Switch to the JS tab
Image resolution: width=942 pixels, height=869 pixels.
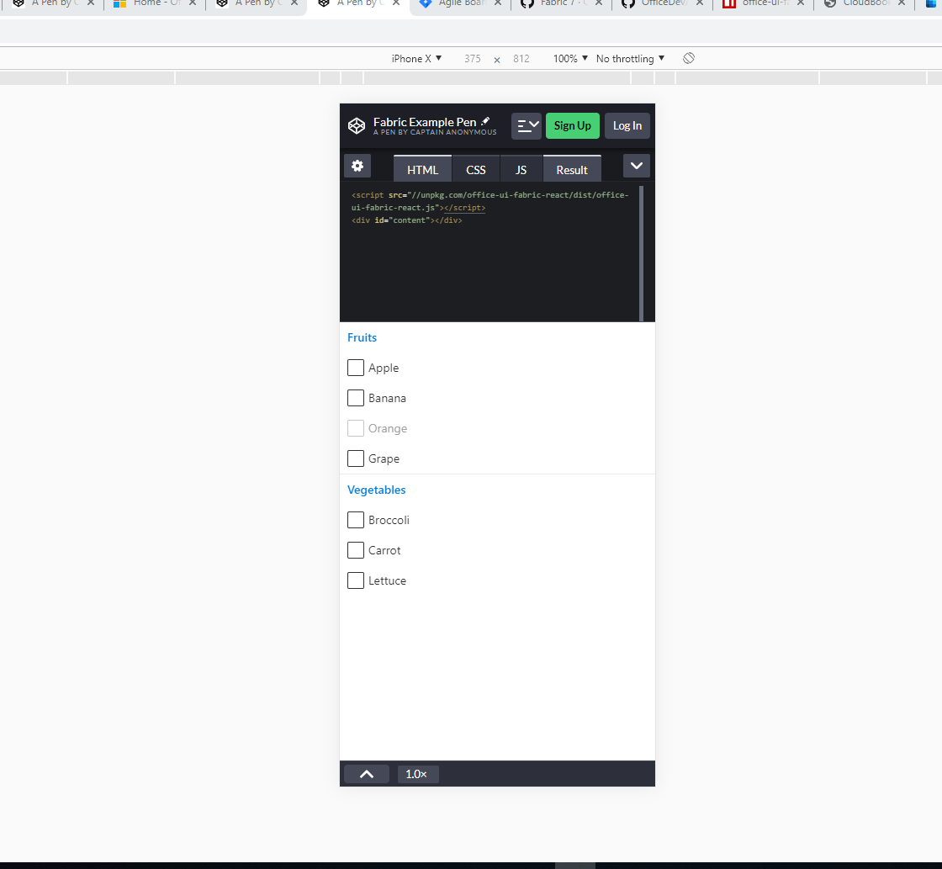coord(521,169)
